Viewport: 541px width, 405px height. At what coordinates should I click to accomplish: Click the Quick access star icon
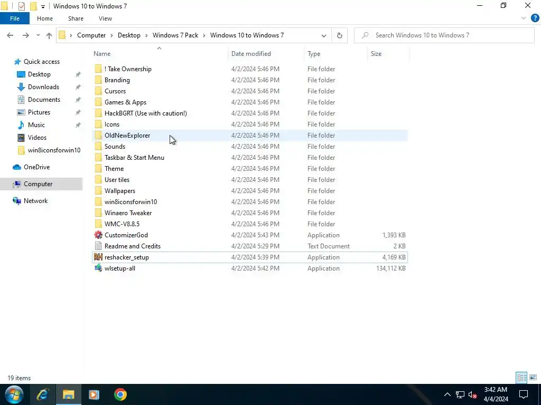(17, 62)
